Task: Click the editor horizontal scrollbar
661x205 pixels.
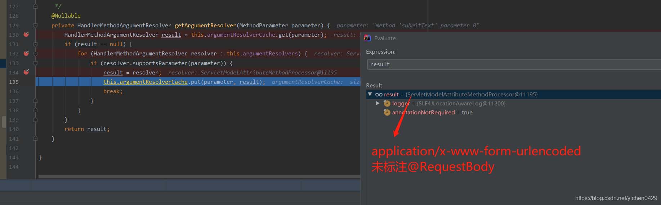Action: tap(199, 177)
